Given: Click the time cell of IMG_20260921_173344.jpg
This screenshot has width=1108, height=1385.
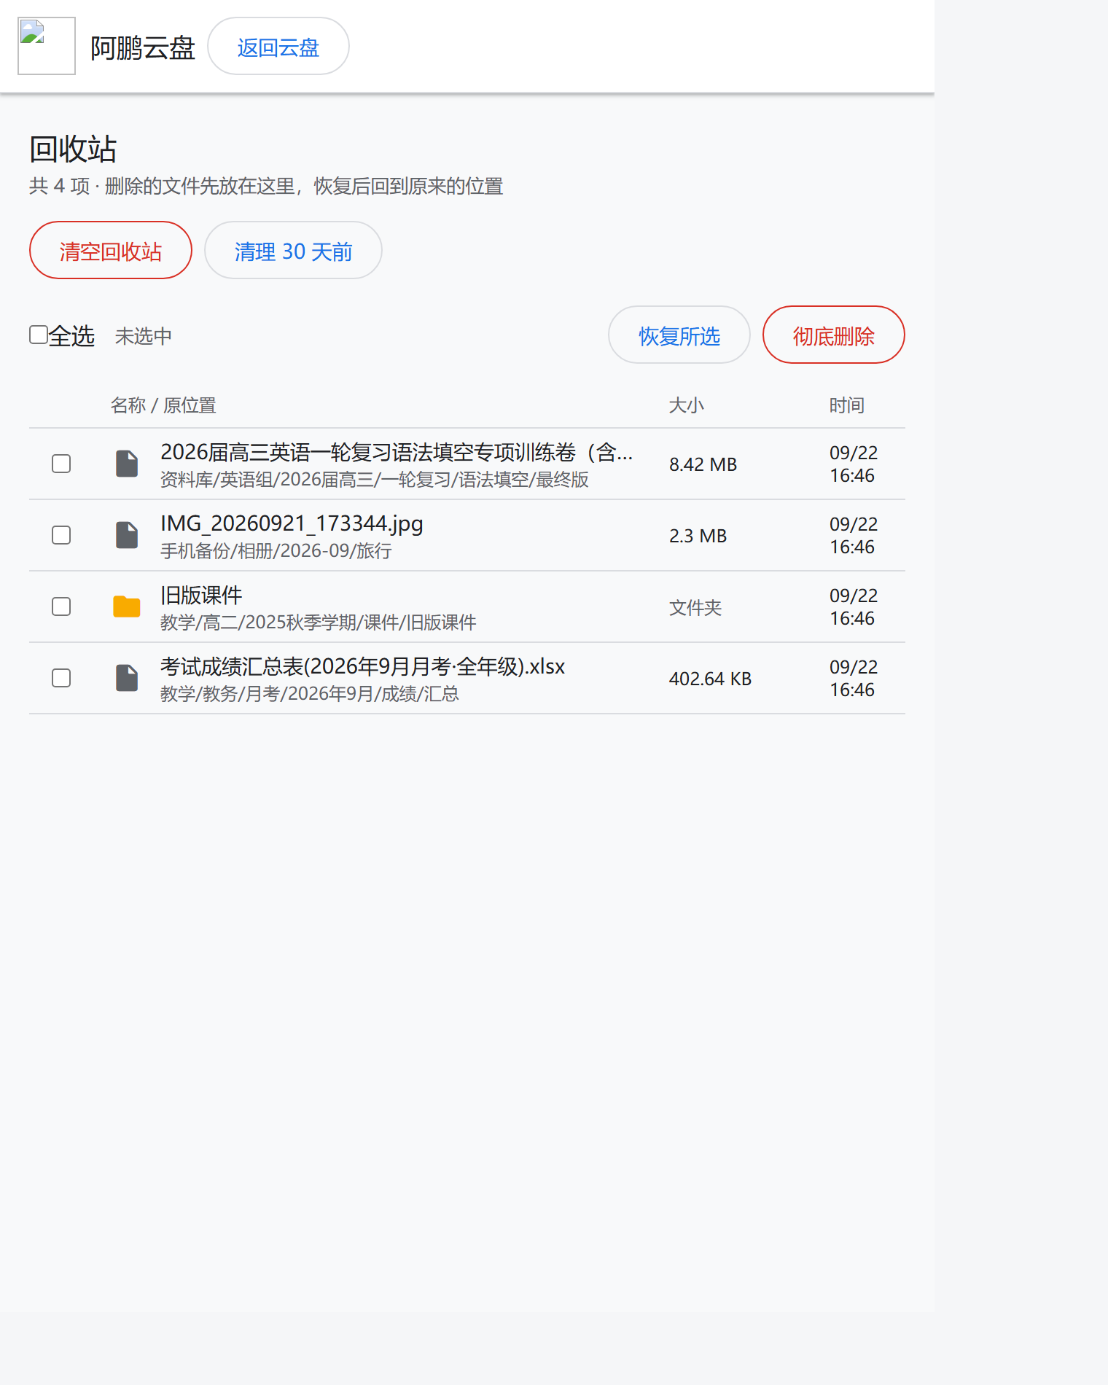Looking at the screenshot, I should (854, 536).
